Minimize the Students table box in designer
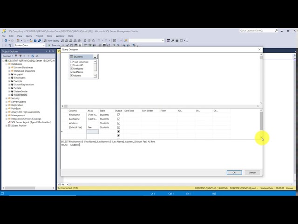The height and width of the screenshot is (224, 298). (x=95, y=57)
